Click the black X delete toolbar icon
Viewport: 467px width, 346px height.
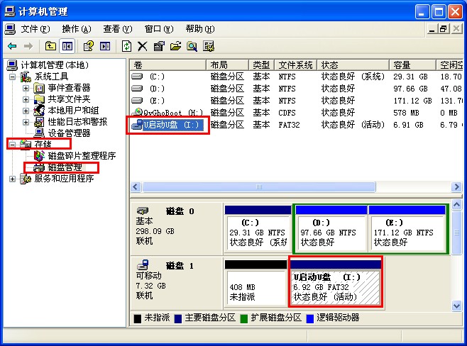(x=143, y=46)
